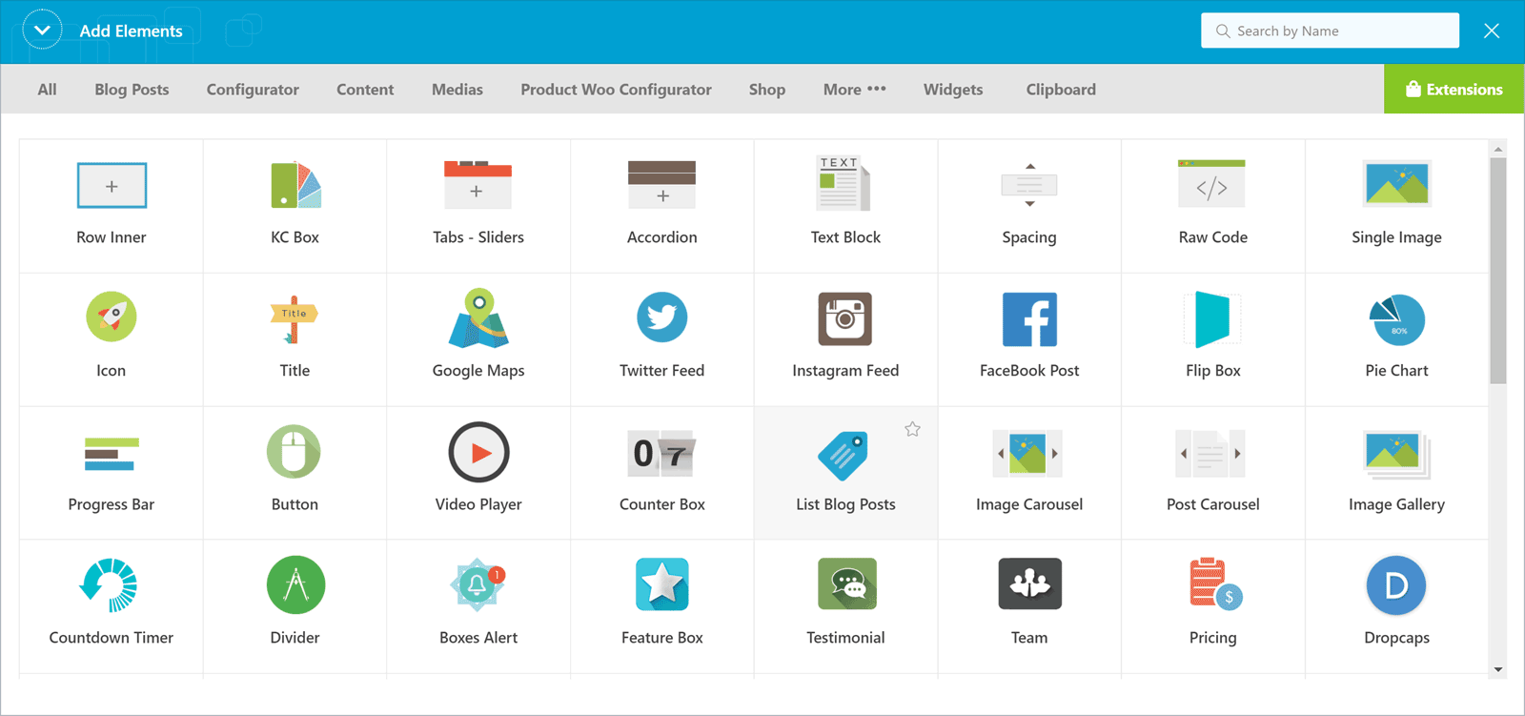1525x716 pixels.
Task: Insert a Single Image element
Action: point(1396,206)
